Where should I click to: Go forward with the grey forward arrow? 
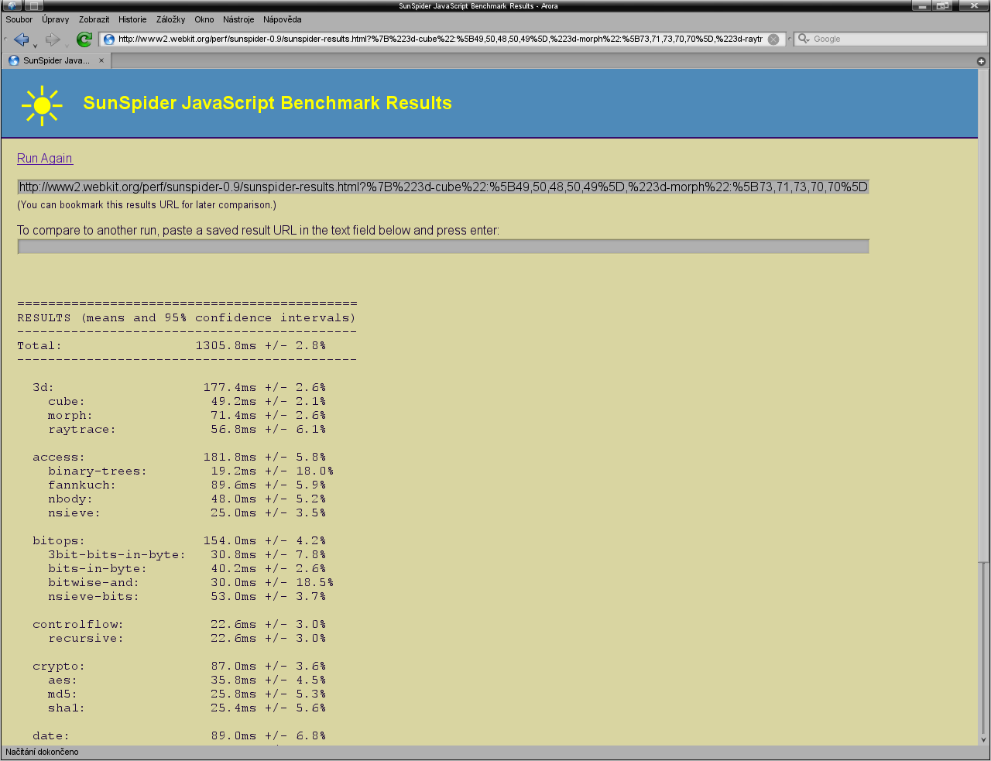point(52,39)
